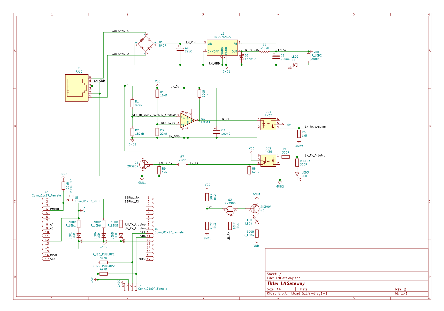Select the R7 2k2R resistor
Viewport: 444px width, 311px height.
(182, 164)
